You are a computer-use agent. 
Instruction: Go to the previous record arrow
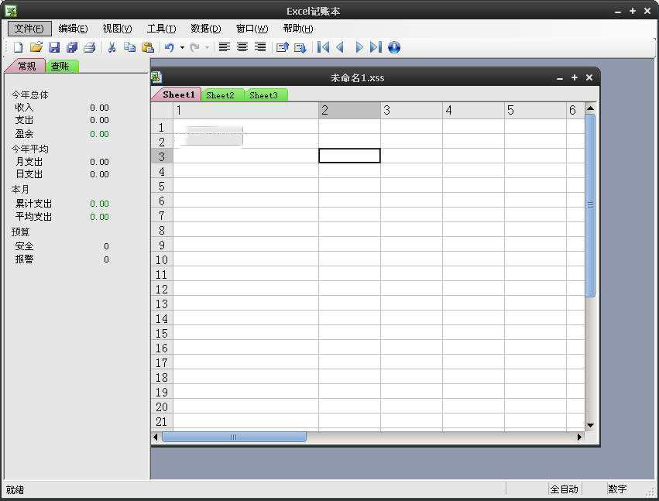point(340,47)
